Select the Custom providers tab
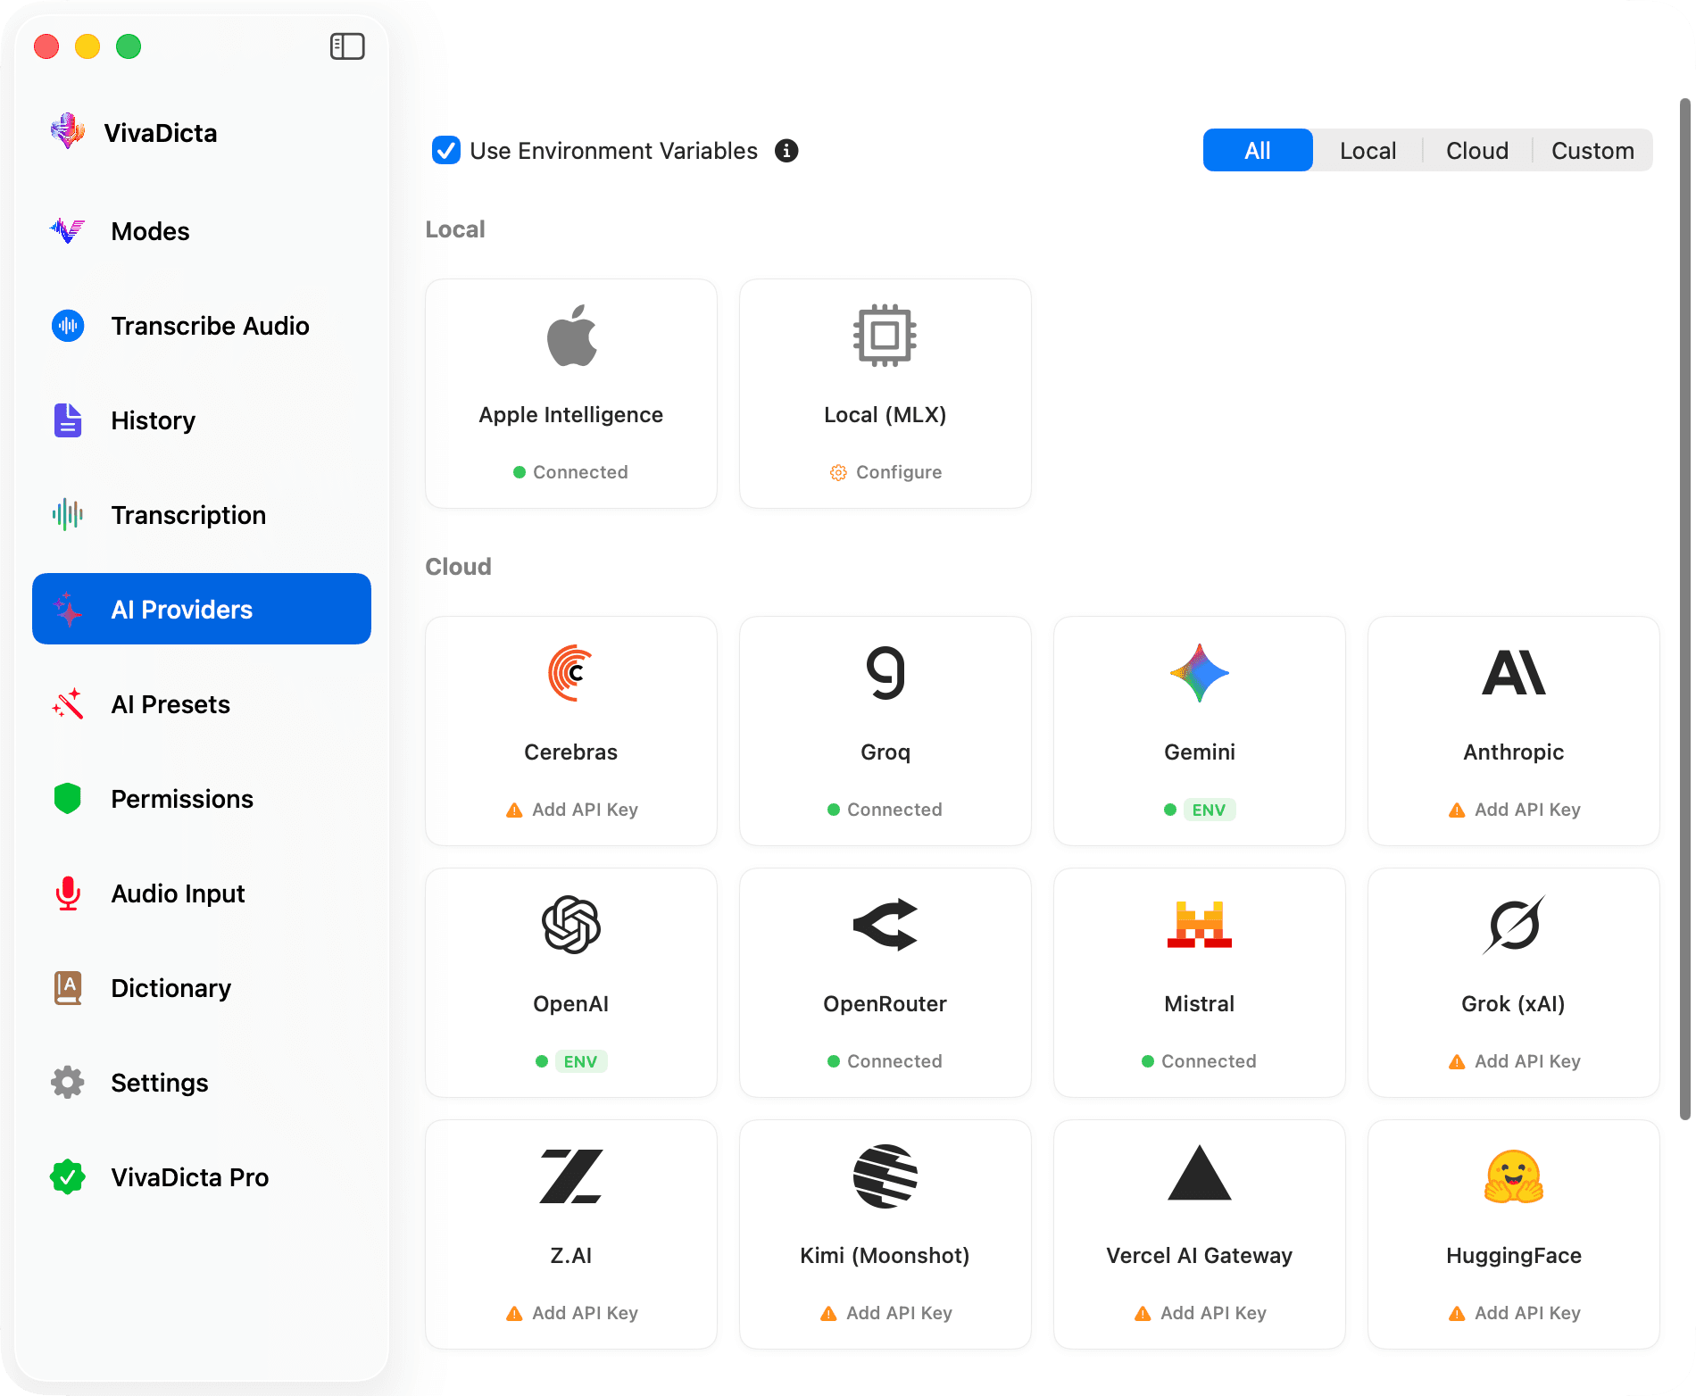 [x=1592, y=150]
